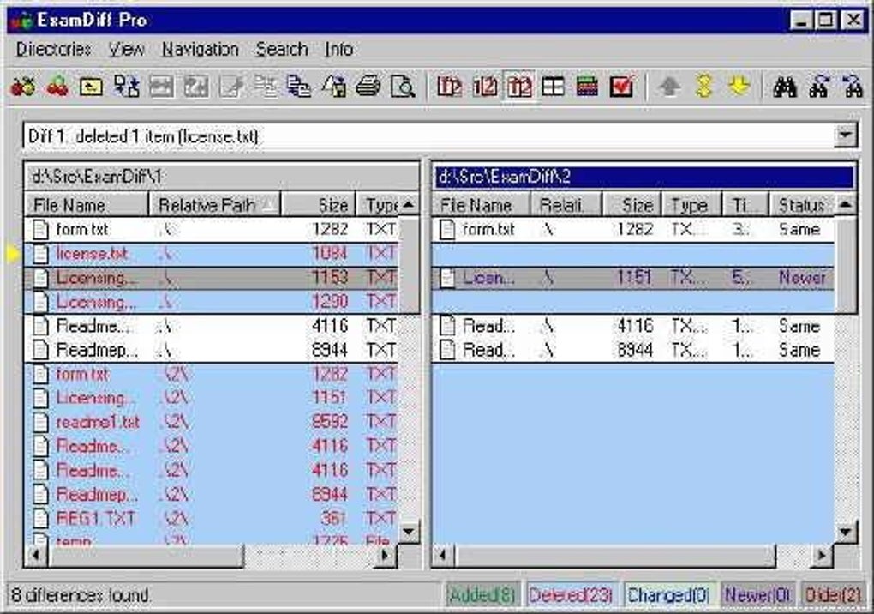Click the yellow current difference icon
Screen dimensions: 874x614
[x=704, y=87]
